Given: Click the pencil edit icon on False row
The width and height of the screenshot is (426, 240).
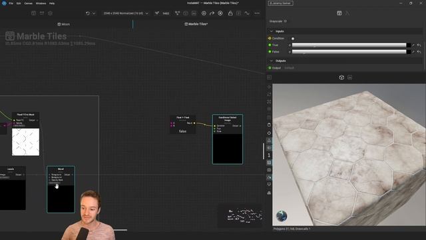Looking at the screenshot, I should (x=413, y=52).
